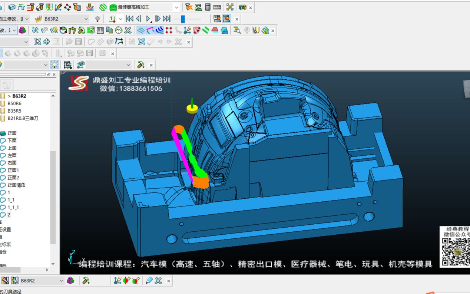
Task: Click the selected second simulation view layout icon
Action: click(226, 19)
